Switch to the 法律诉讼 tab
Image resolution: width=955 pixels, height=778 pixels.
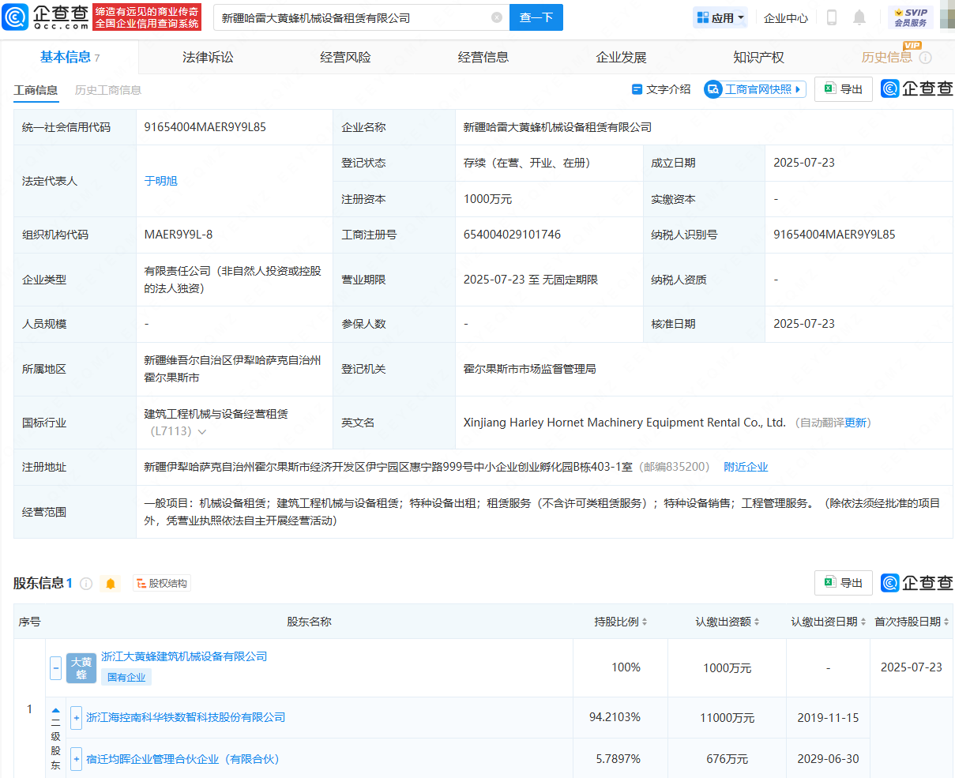pos(208,58)
